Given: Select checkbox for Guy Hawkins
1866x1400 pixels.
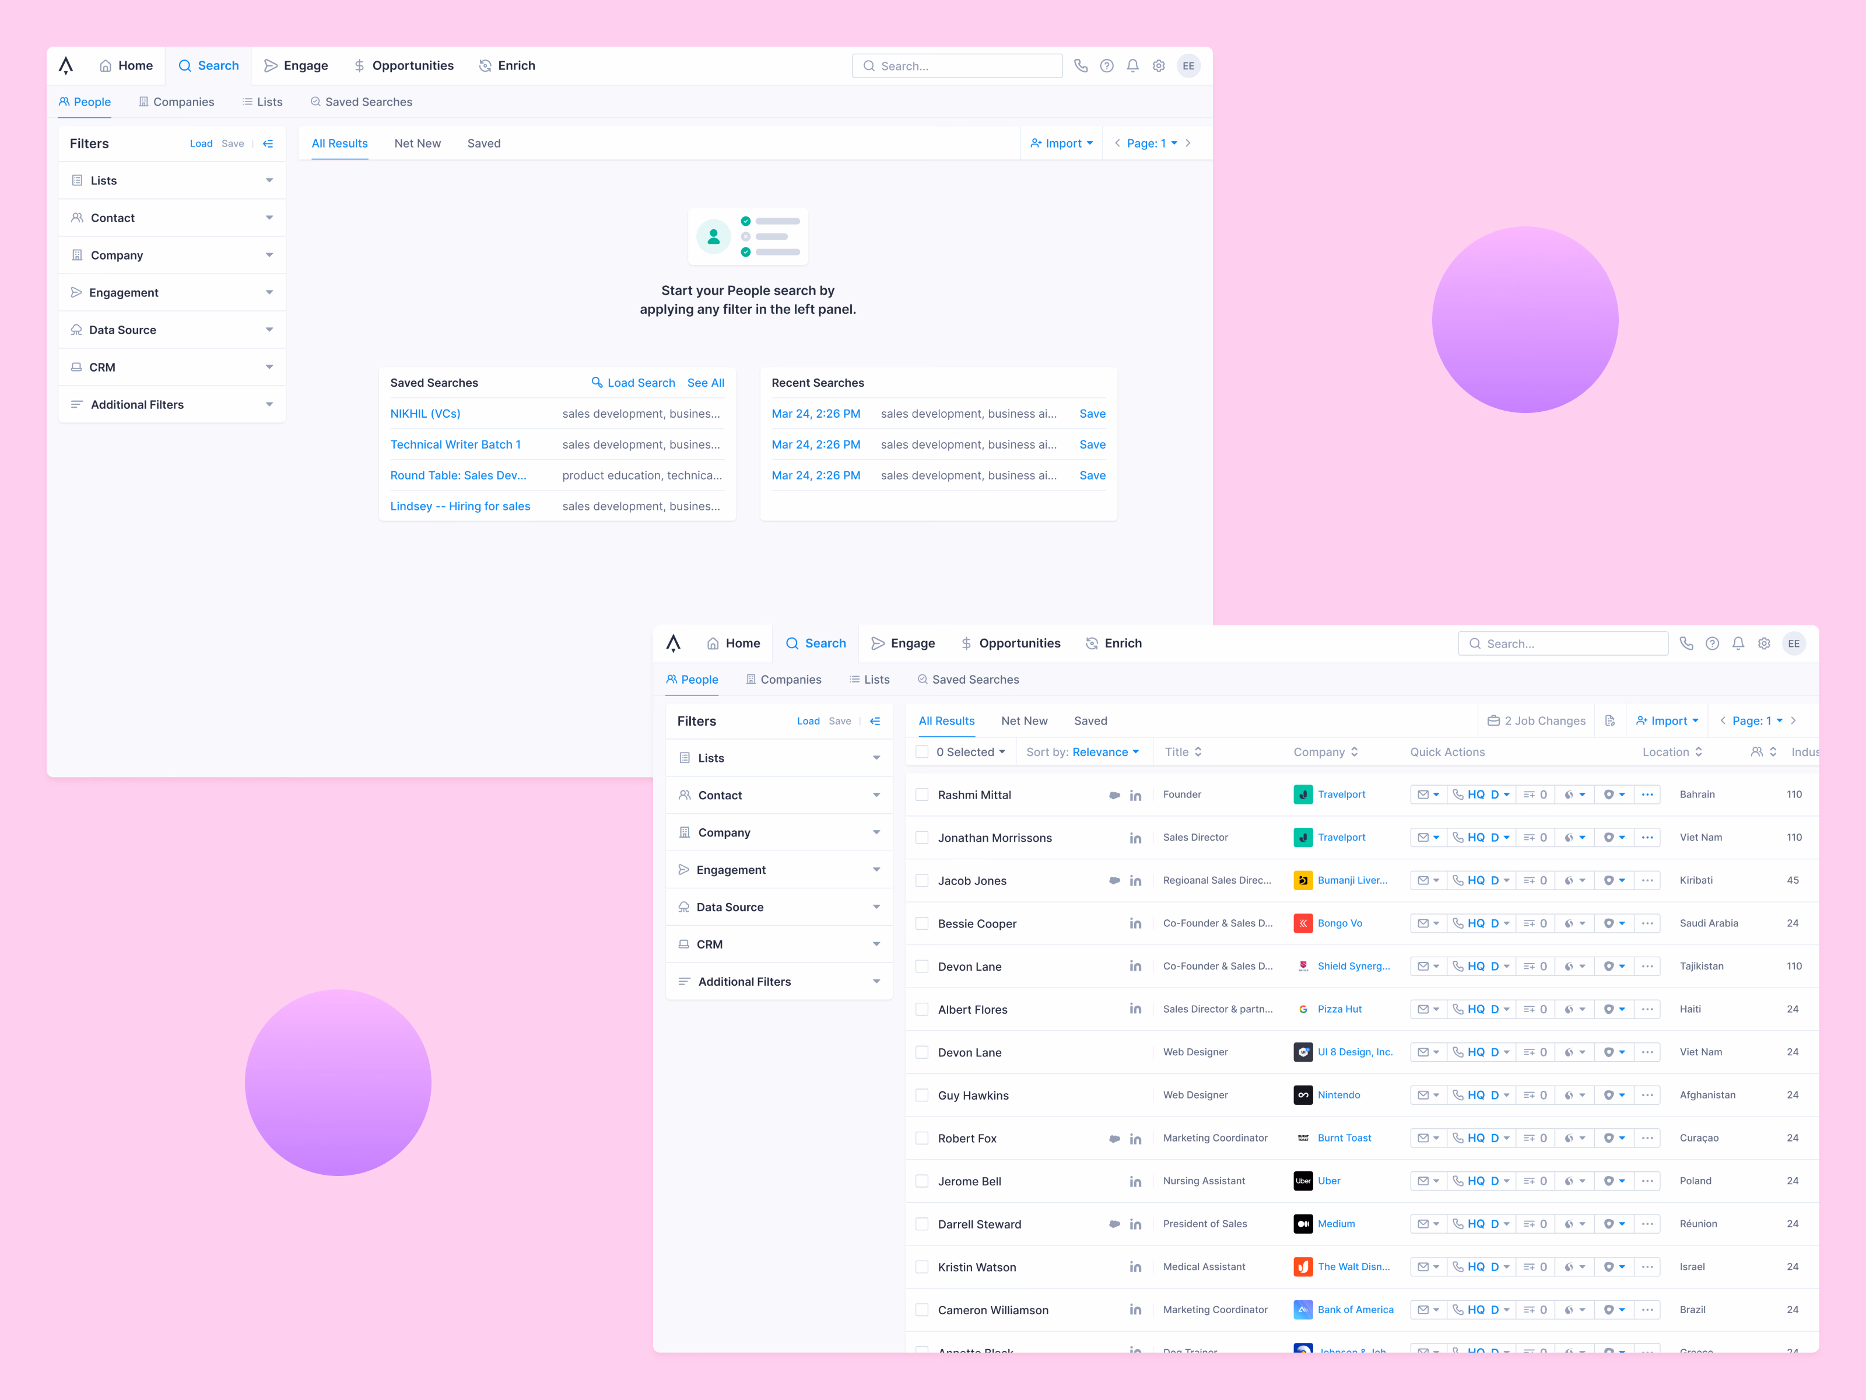Looking at the screenshot, I should coord(922,1095).
